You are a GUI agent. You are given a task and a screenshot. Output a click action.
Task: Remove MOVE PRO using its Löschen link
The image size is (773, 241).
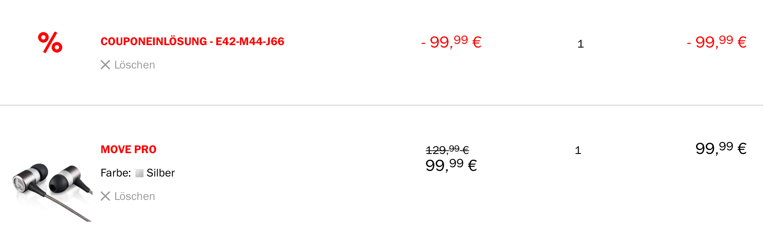(x=134, y=196)
